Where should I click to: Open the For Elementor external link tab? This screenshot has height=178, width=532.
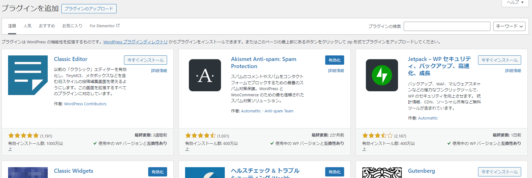tap(104, 26)
